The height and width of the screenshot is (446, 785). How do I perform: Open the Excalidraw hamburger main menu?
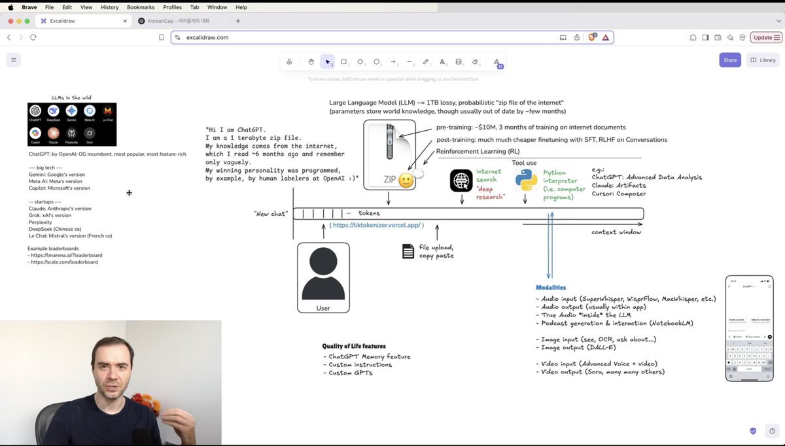click(13, 60)
